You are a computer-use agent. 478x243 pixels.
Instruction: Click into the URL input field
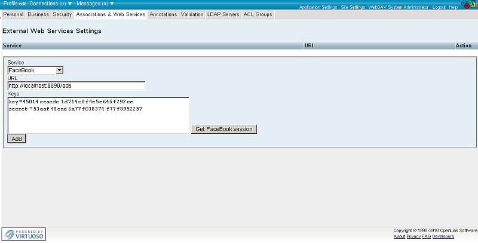point(76,86)
